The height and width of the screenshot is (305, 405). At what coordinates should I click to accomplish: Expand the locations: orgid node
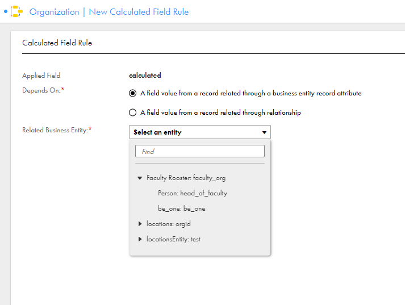pyautogui.click(x=140, y=224)
